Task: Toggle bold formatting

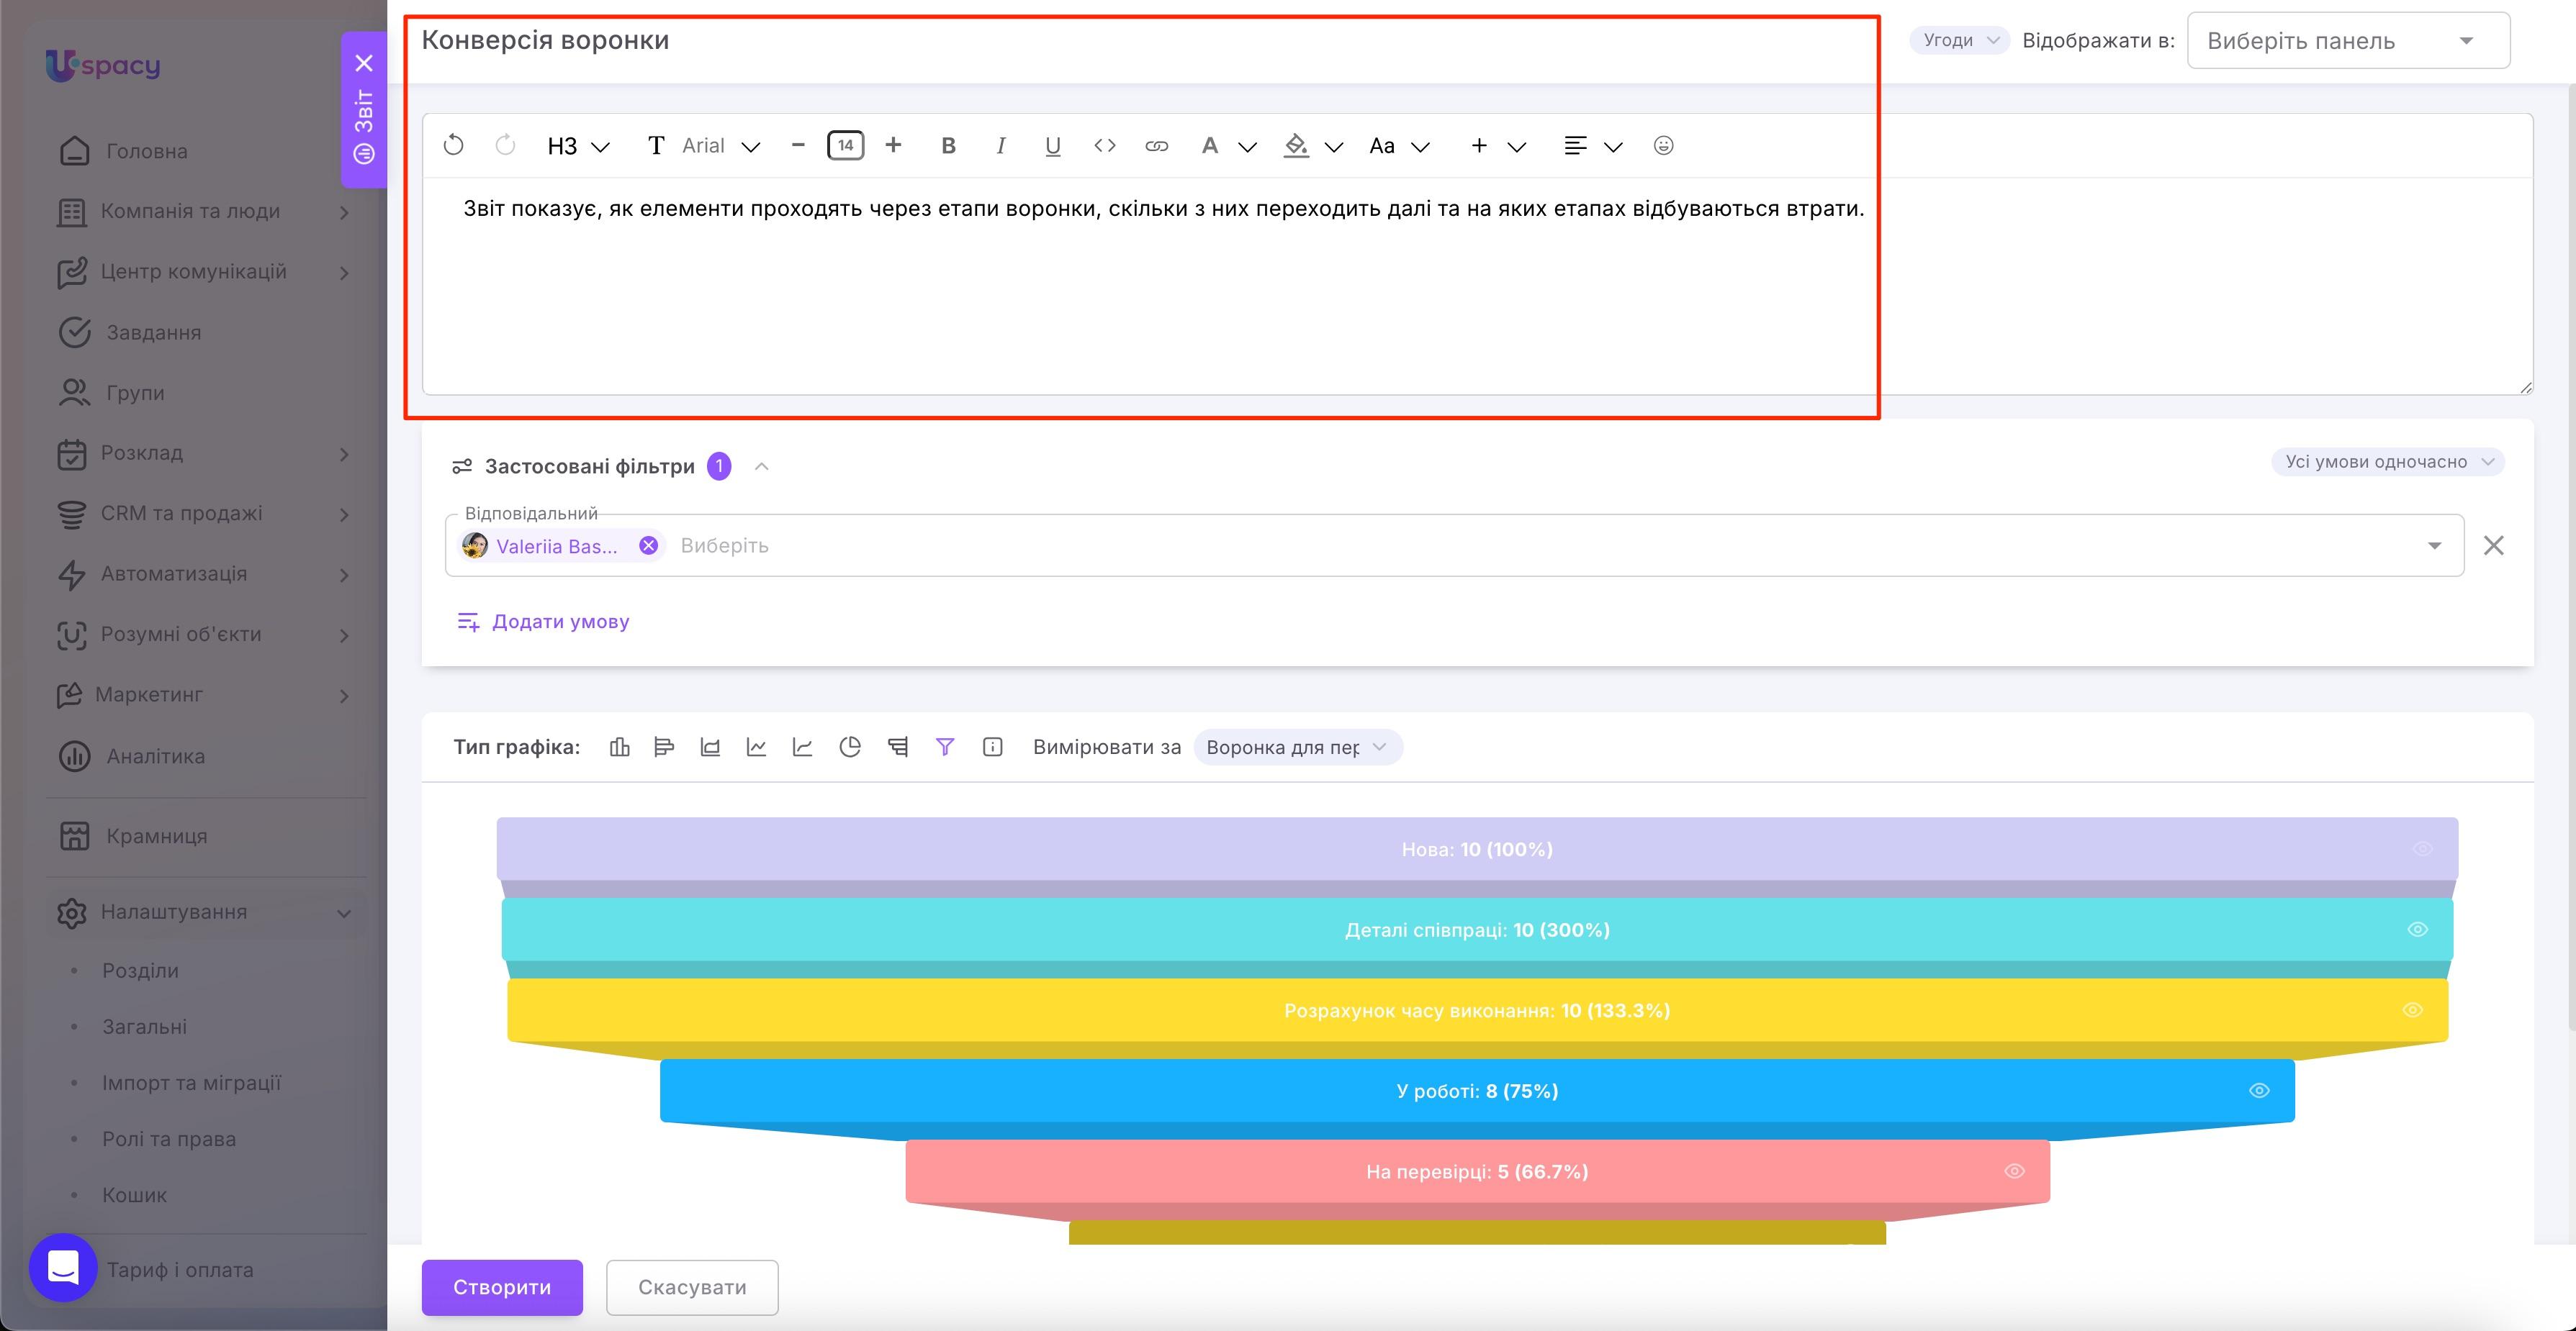Action: (x=948, y=146)
